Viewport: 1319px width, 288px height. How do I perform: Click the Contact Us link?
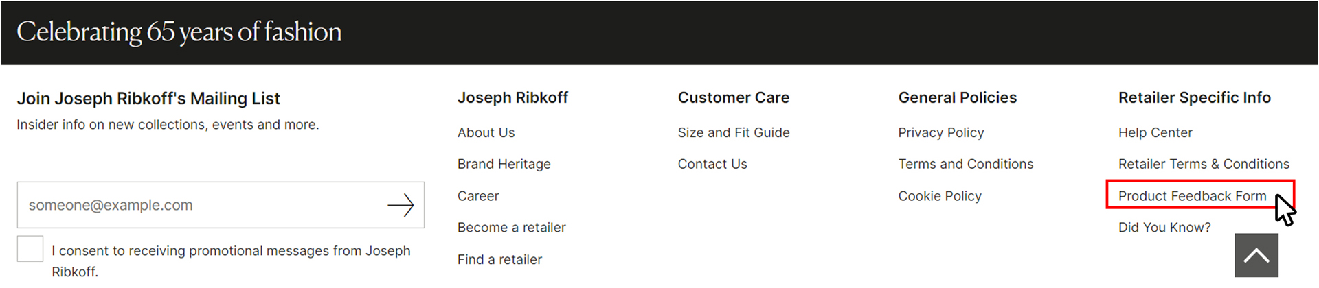[712, 164]
